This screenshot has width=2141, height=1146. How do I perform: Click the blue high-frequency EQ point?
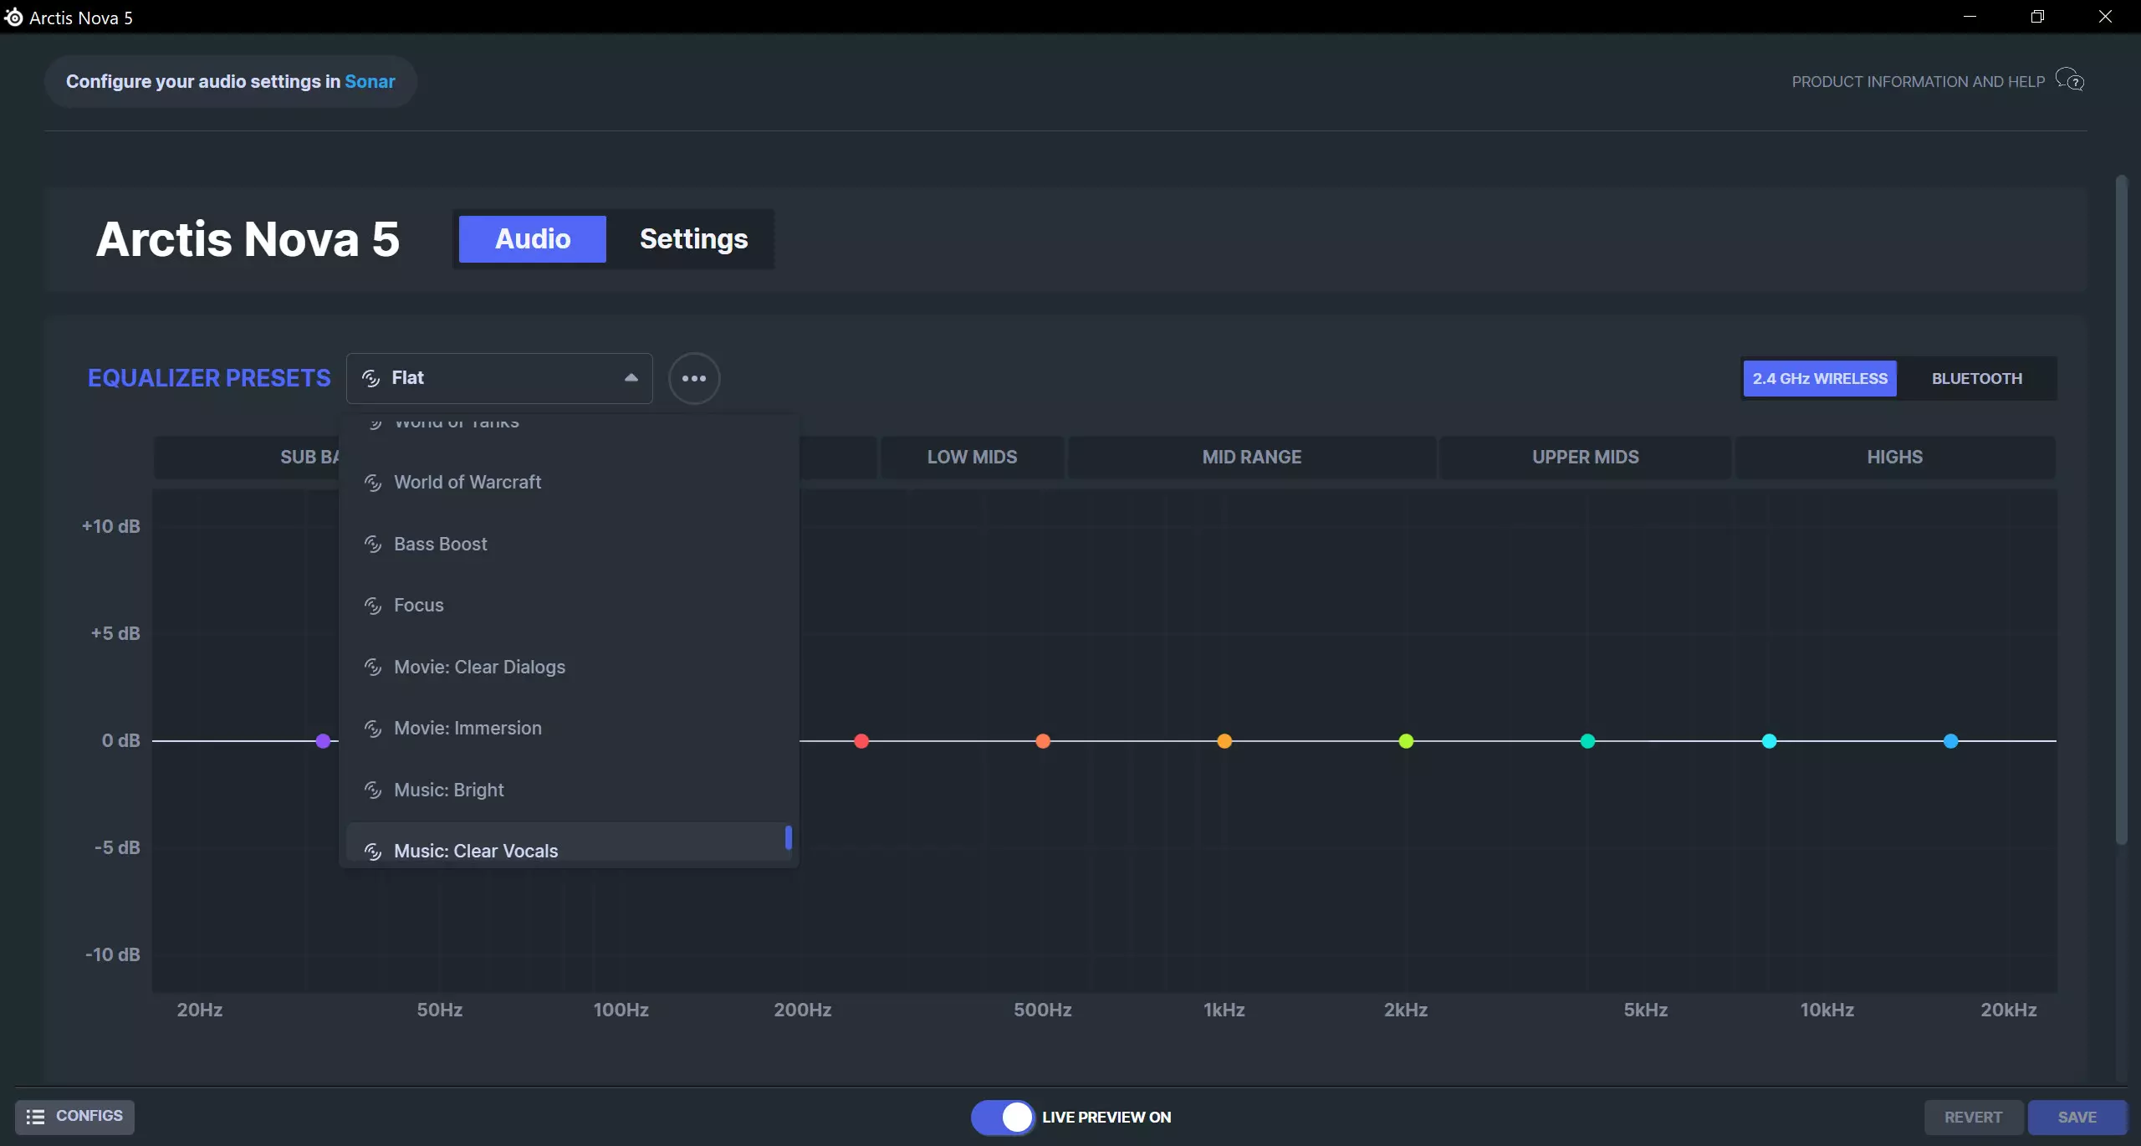click(x=1950, y=741)
